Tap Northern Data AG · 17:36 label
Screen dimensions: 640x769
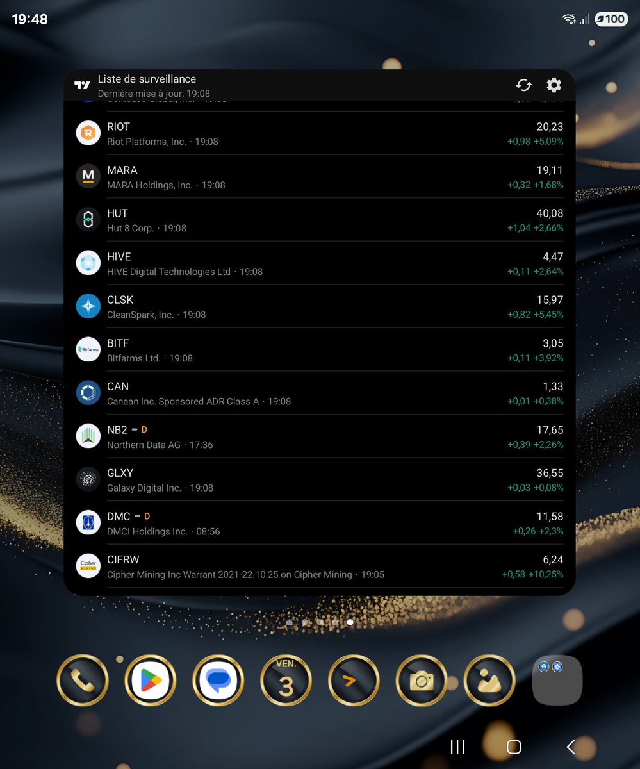point(160,445)
